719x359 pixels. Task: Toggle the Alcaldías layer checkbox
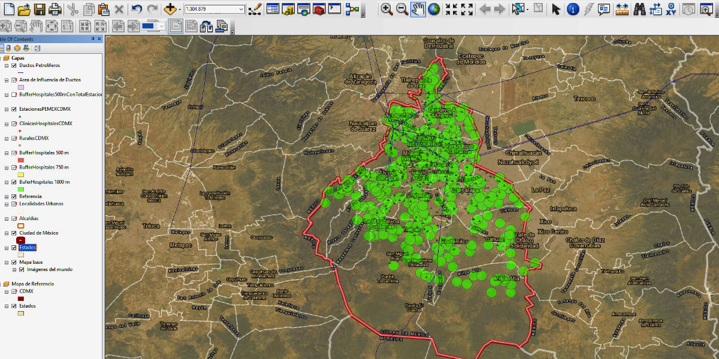pyautogui.click(x=14, y=218)
